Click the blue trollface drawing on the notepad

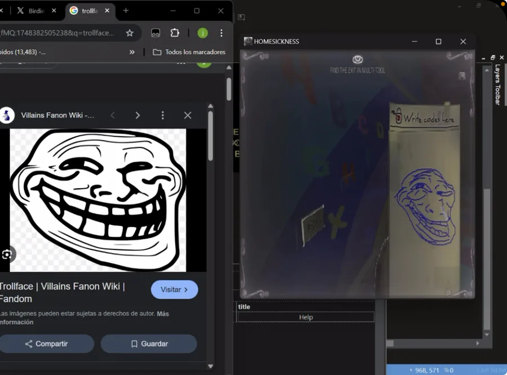tap(425, 206)
